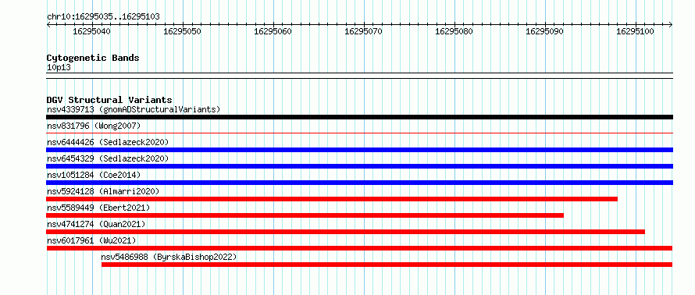
Task: Open the nsv6454329 (Sedlazeck2020) label
Action: pyautogui.click(x=108, y=158)
